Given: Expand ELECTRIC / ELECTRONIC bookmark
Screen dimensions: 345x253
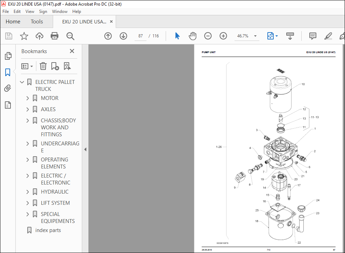Looking at the screenshot, I should 28,176.
